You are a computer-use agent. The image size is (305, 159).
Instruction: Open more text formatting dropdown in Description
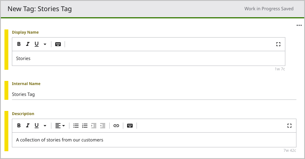pyautogui.click(x=45, y=126)
